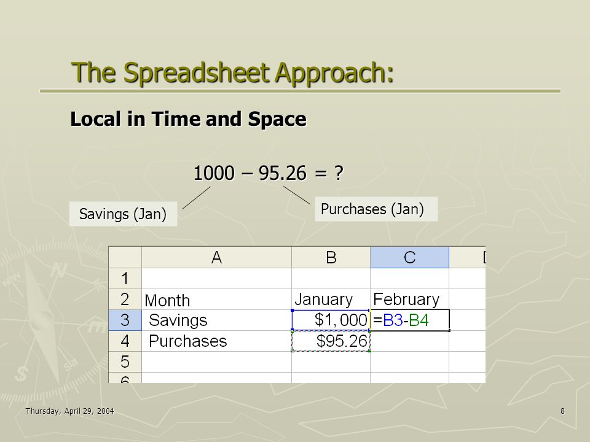590x442 pixels.
Task: Click cell B4 containing $95.26
Action: (331, 341)
